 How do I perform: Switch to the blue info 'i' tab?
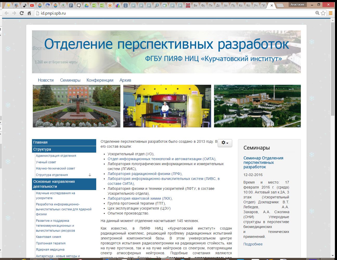point(126,5)
